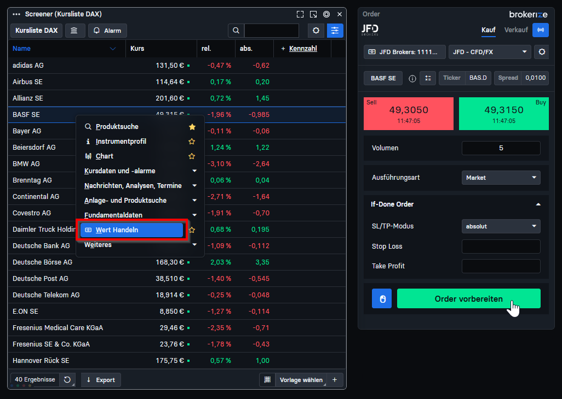This screenshot has height=399, width=562.
Task: Click the red Sell price tile
Action: [x=408, y=114]
